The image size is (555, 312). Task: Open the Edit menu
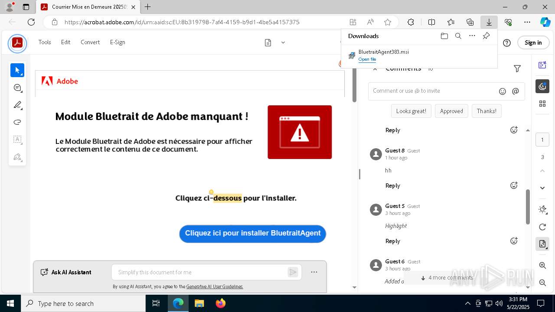(65, 42)
